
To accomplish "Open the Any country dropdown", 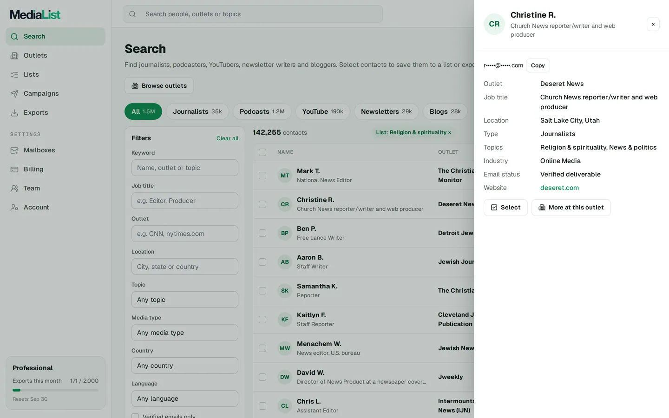I will [185, 366].
